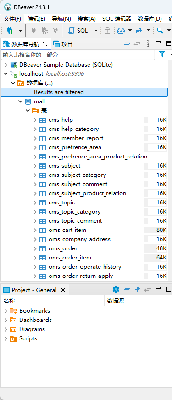Screen dimensions: 172x400
Task: Click the dashboard gauge toolbar icon
Action: pos(121,31)
